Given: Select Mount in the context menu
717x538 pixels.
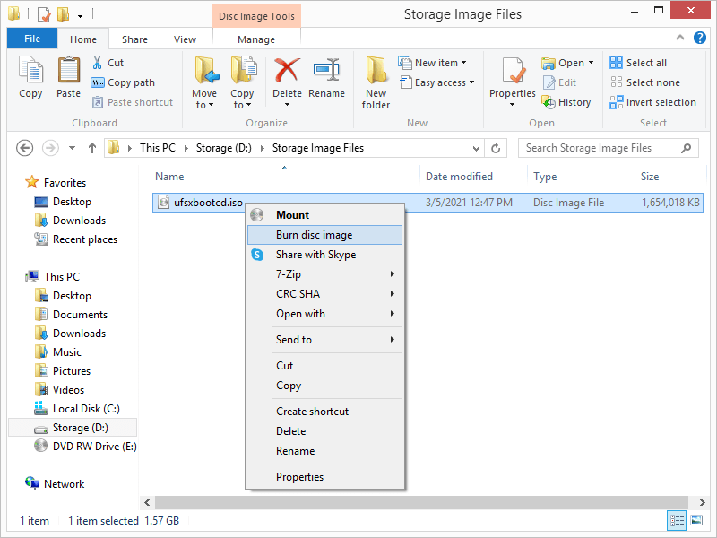Looking at the screenshot, I should click(x=292, y=215).
